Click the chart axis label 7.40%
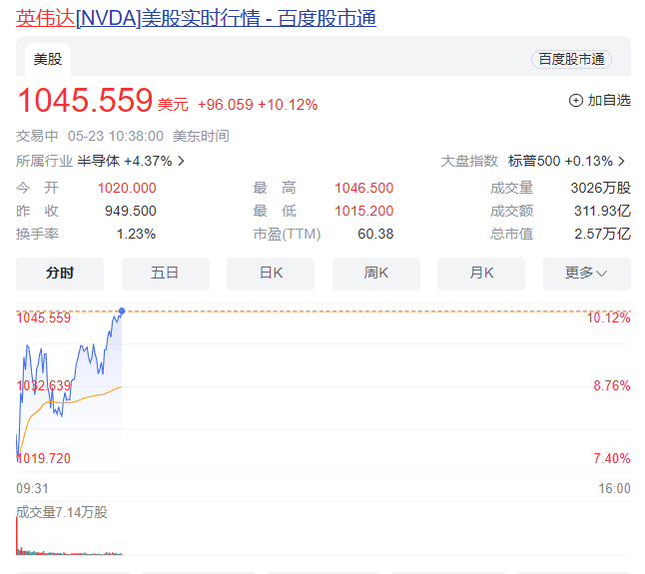Viewport: 645px width, 574px height. [x=612, y=458]
